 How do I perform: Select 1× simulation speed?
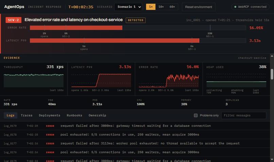point(151,7)
